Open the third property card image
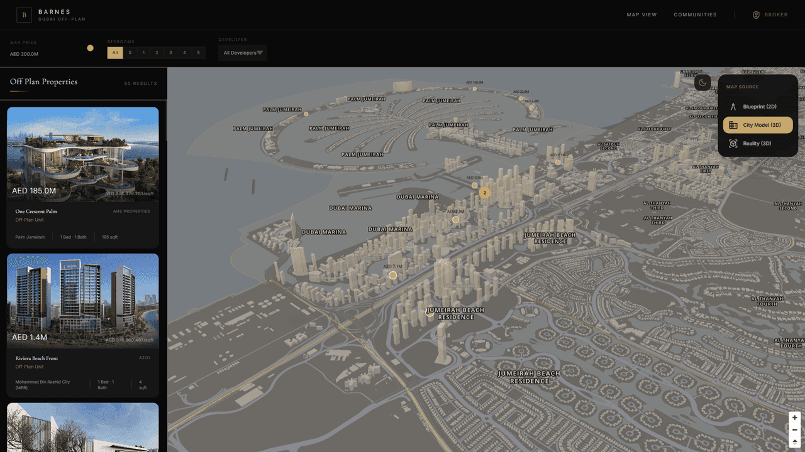Screen dimensions: 805x452 click(83, 427)
